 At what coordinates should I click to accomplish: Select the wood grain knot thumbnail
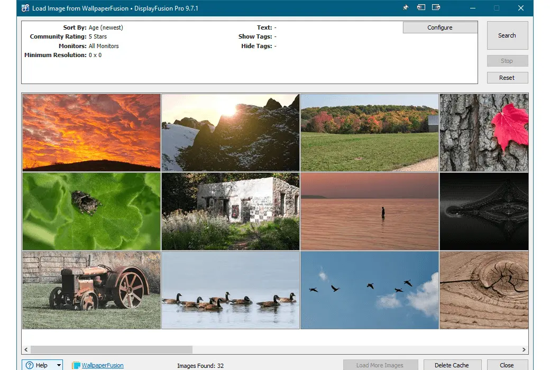[484, 290]
